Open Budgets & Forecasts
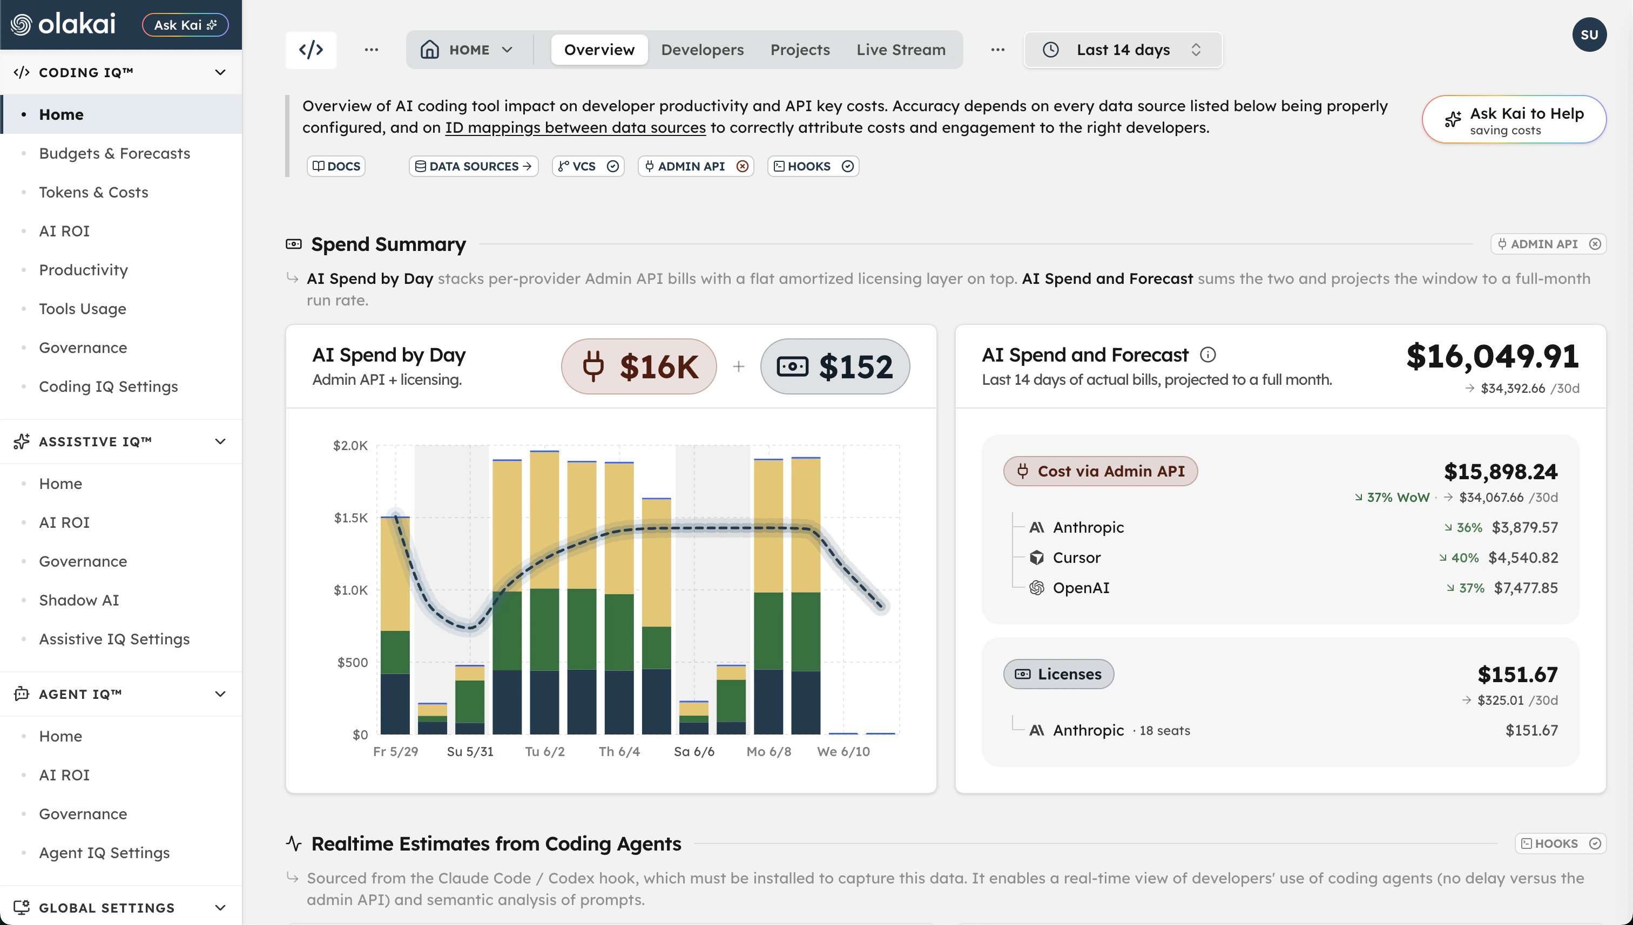The width and height of the screenshot is (1633, 925). click(121, 153)
